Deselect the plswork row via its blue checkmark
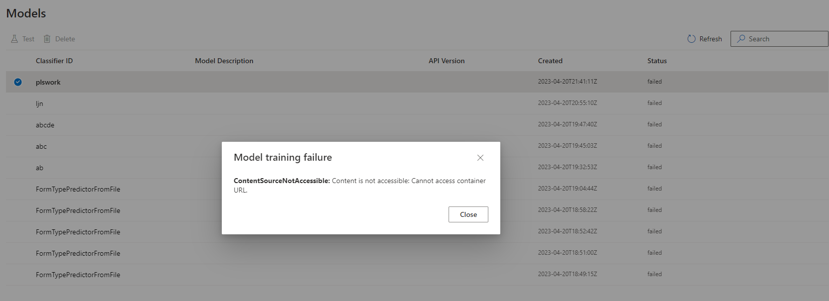Screen dimensions: 829x301 point(18,82)
